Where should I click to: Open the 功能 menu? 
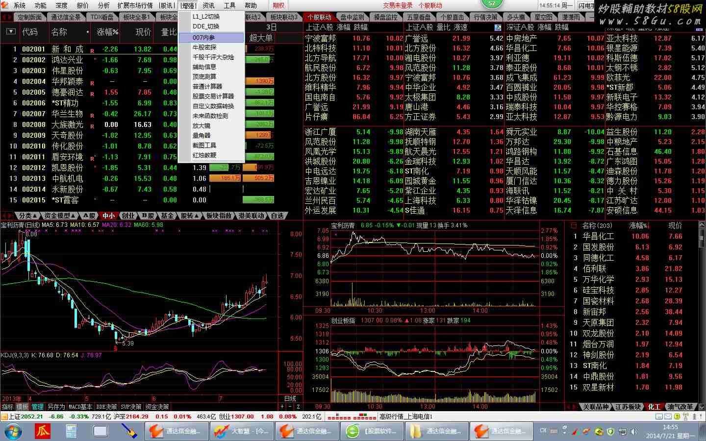(x=40, y=5)
